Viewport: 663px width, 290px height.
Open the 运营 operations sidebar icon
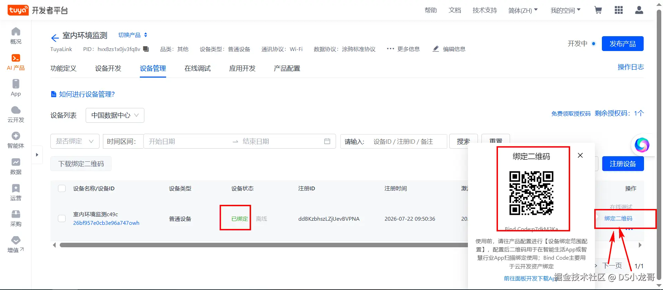click(x=16, y=192)
